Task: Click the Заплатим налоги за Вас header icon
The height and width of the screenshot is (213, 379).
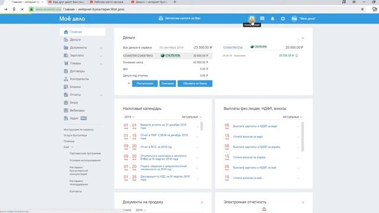Action: (x=160, y=18)
